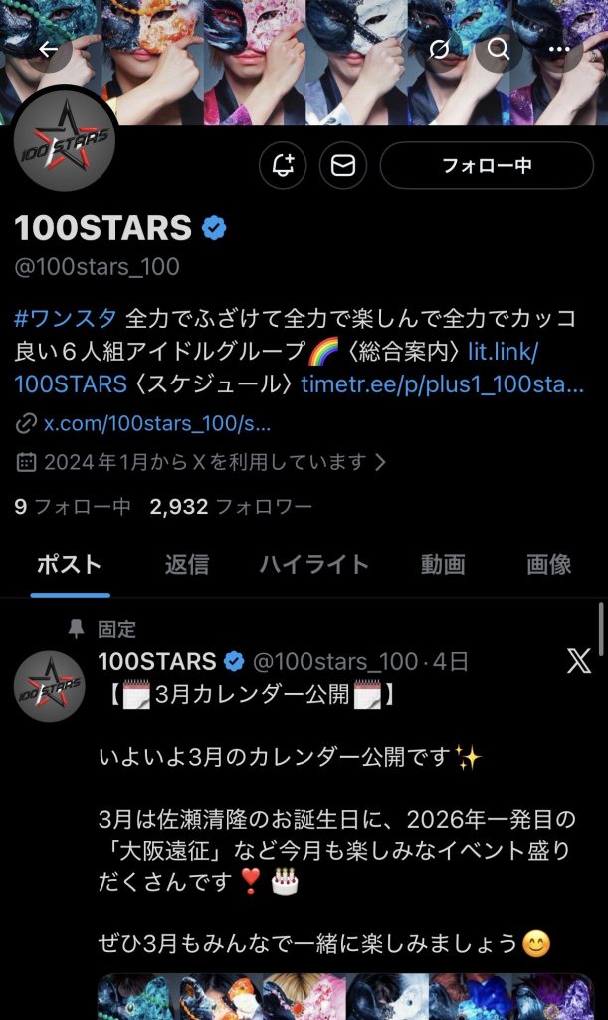This screenshot has height=1020, width=608.
Task: Switch to the ハイライト tab
Action: tap(313, 564)
